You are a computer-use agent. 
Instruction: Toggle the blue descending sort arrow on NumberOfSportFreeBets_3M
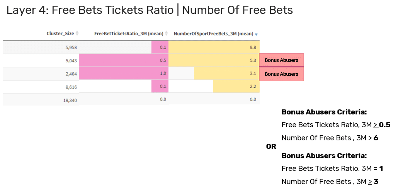point(256,34)
